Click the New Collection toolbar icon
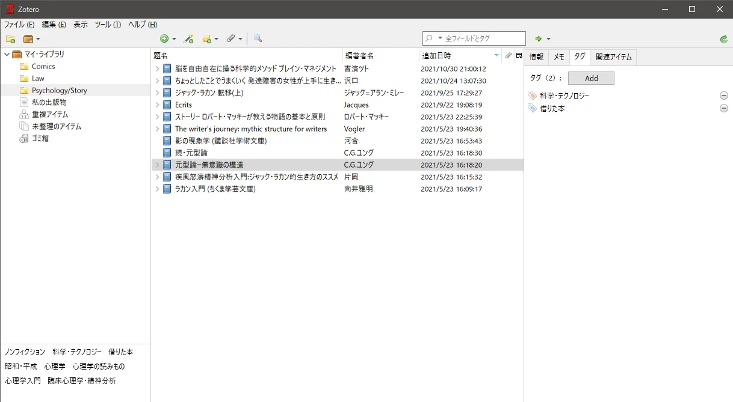 (10, 39)
